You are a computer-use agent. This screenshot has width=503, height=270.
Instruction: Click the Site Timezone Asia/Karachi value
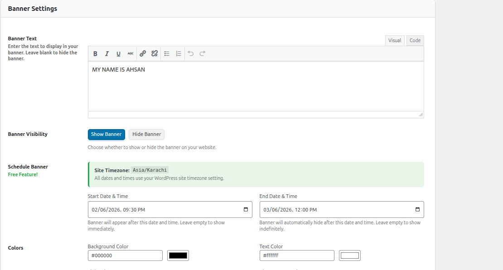(x=150, y=169)
